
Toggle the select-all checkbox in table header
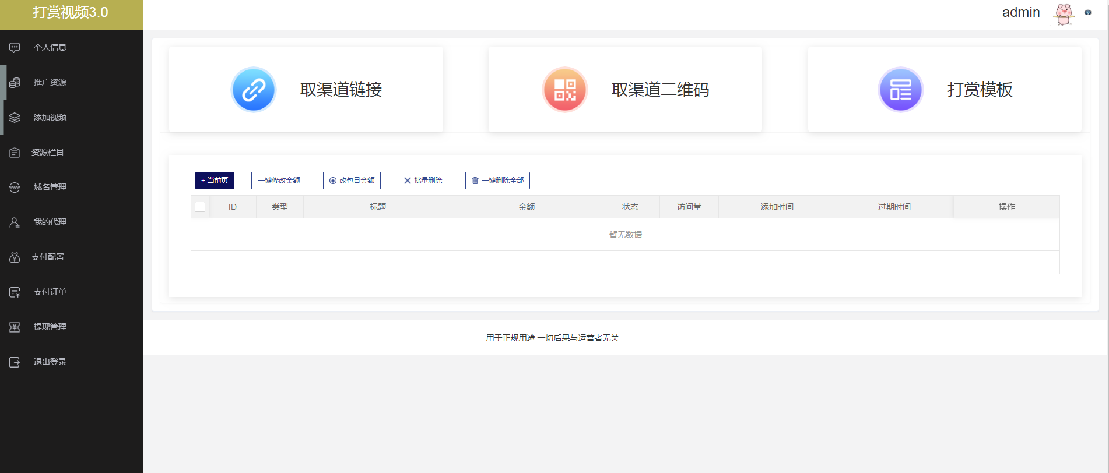(200, 207)
